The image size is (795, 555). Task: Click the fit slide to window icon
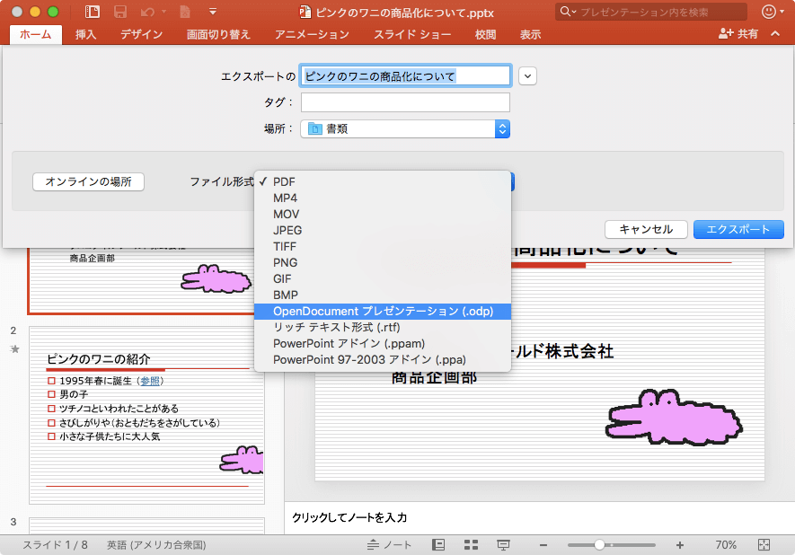pyautogui.click(x=764, y=545)
